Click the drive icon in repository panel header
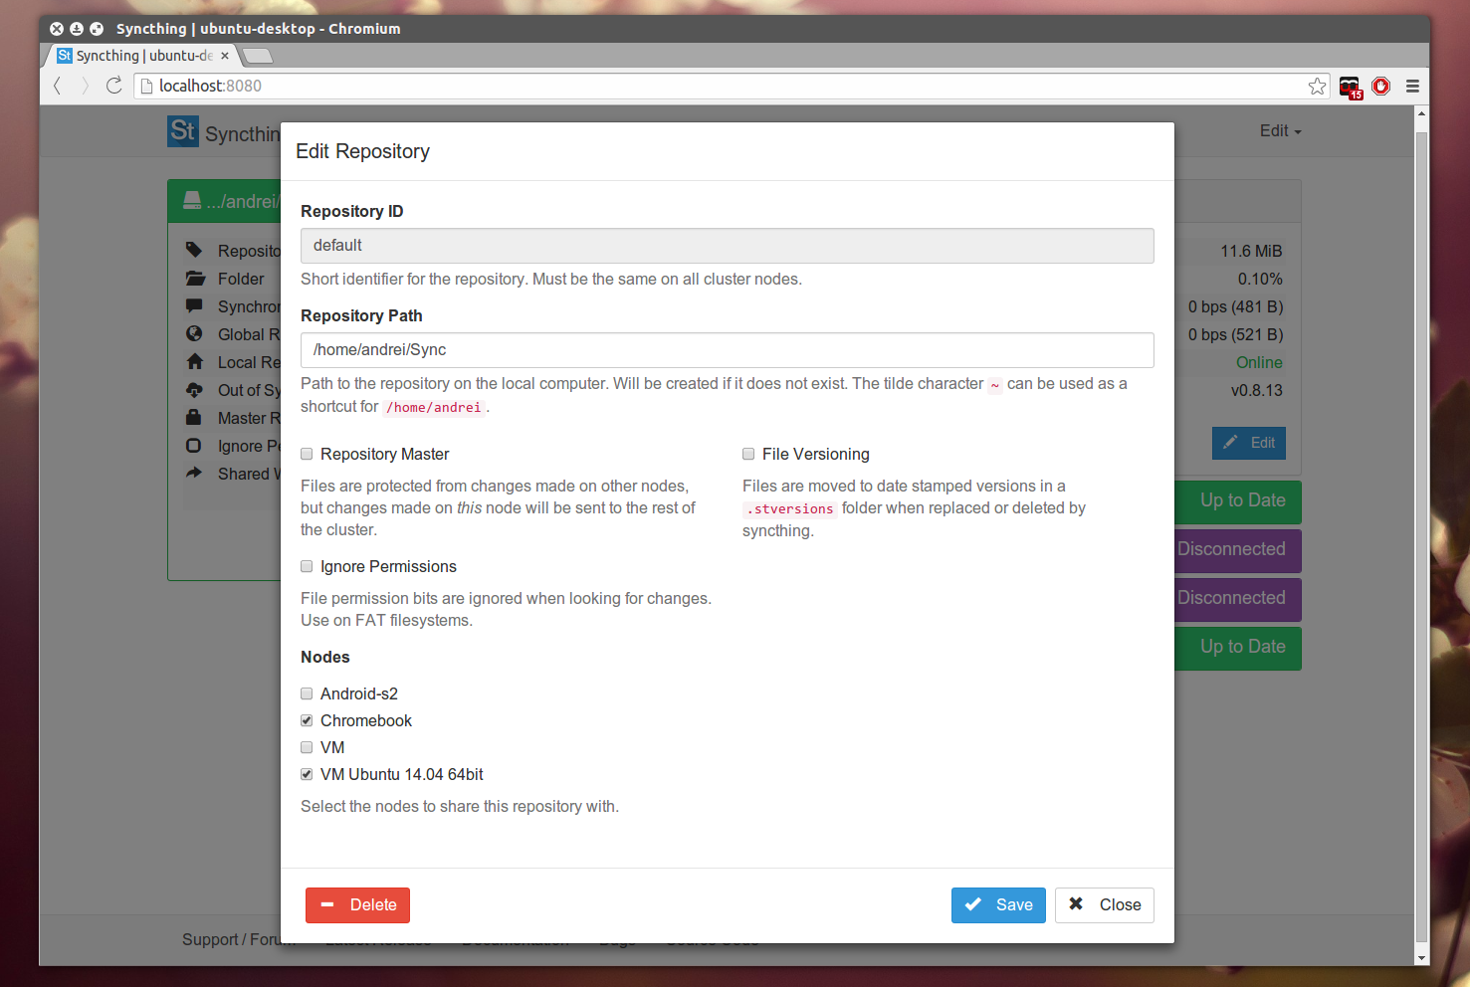Screen dimensions: 1470x987 [192, 201]
